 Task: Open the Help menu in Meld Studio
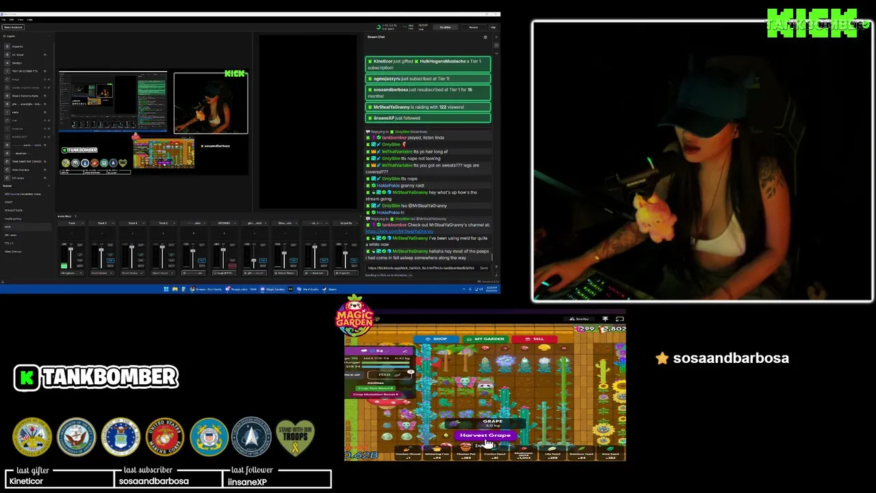coord(30,20)
